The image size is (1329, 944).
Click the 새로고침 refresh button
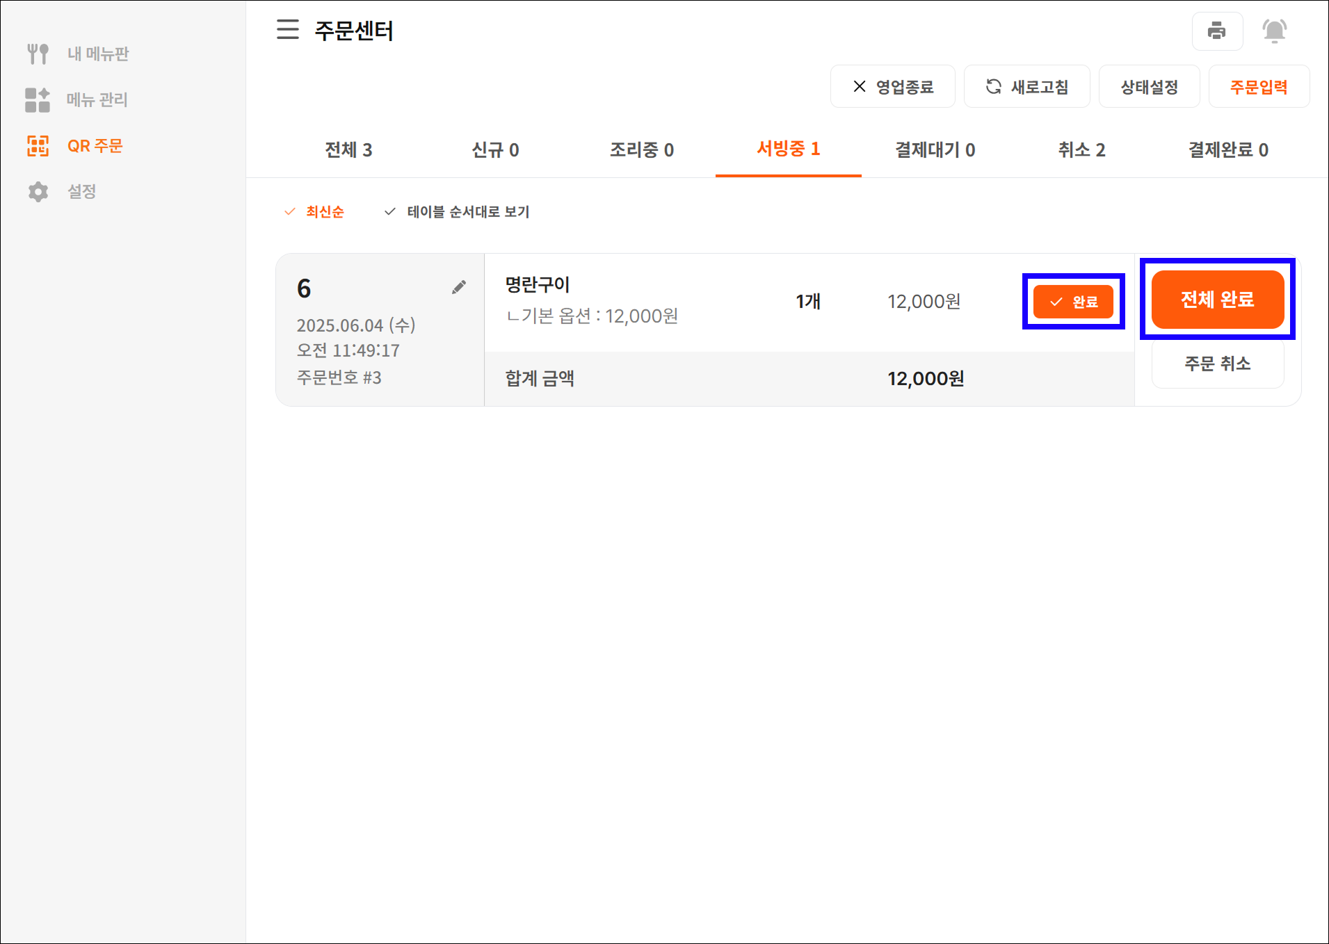coord(1026,86)
